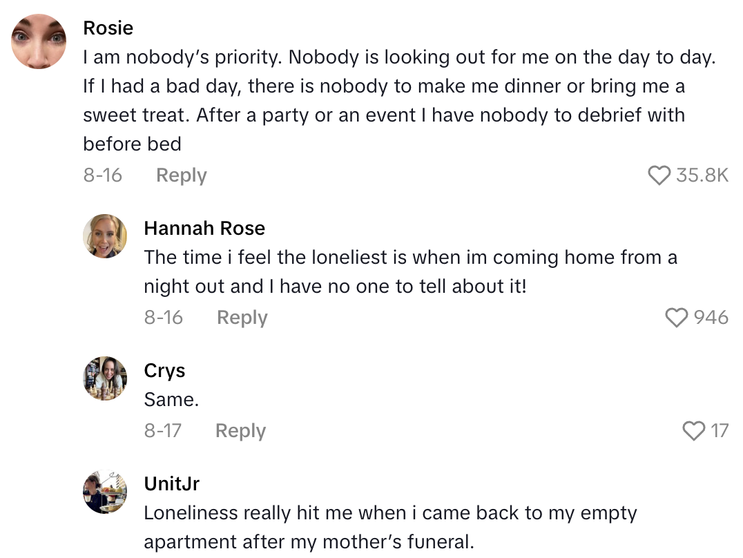Tap the heart on Hannah Rose's reply
The height and width of the screenshot is (558, 743).
pos(675,317)
